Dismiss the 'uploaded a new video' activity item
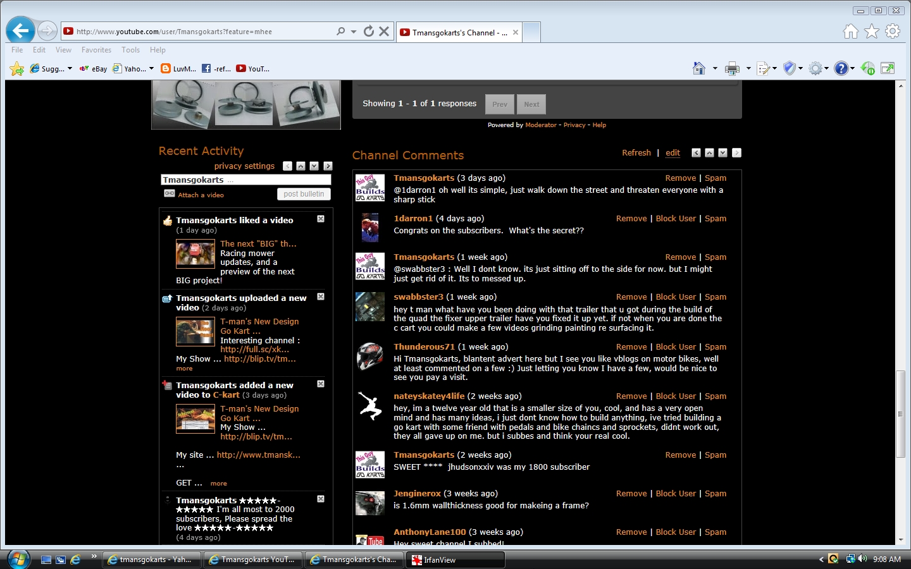Viewport: 911px width, 569px height. click(x=321, y=297)
